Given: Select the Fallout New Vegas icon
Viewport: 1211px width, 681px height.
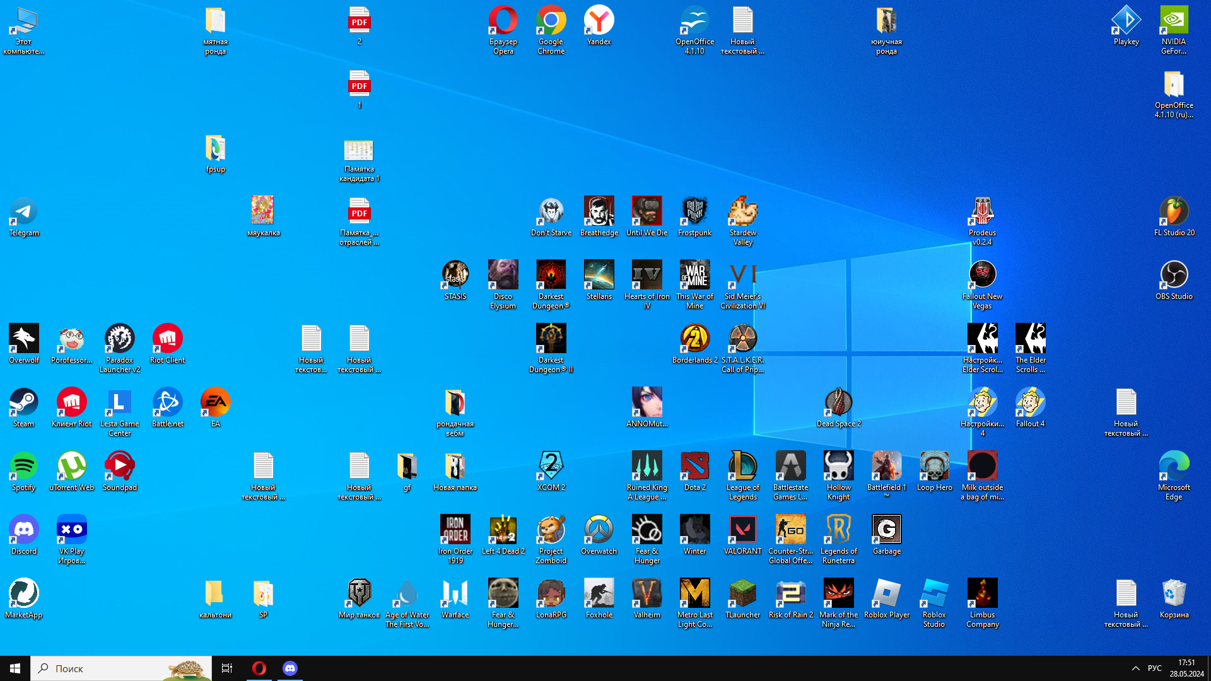Looking at the screenshot, I should click(x=982, y=284).
